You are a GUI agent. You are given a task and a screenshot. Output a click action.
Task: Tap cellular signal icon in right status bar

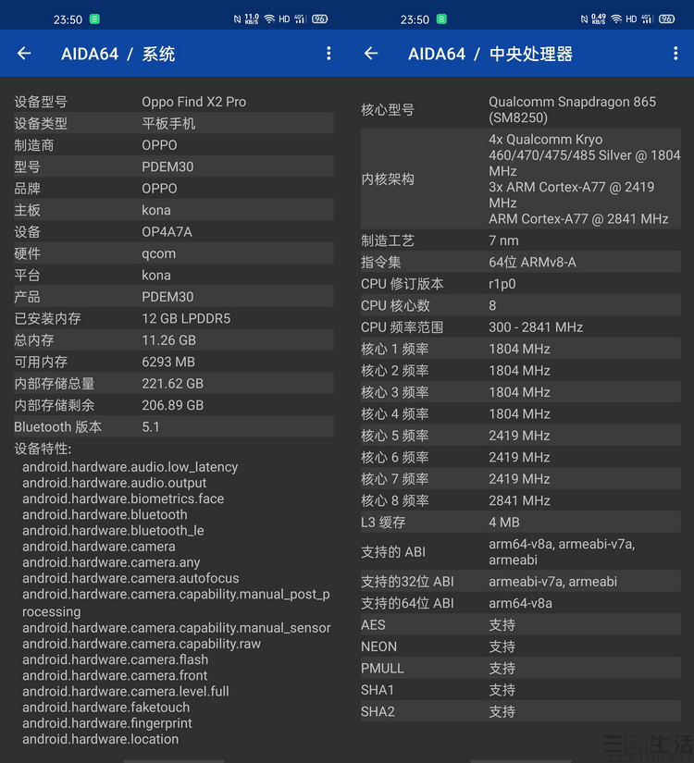(647, 19)
